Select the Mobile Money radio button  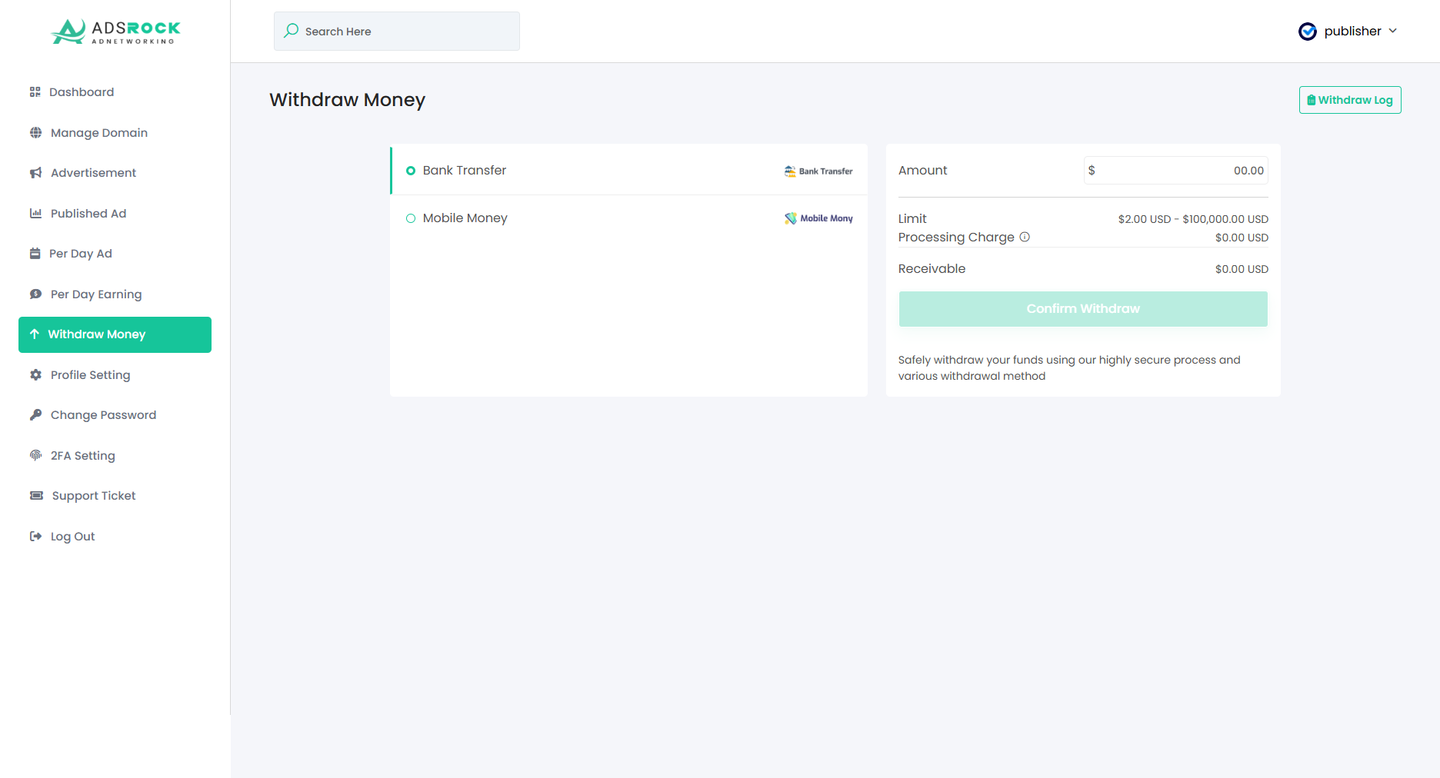[x=411, y=218]
